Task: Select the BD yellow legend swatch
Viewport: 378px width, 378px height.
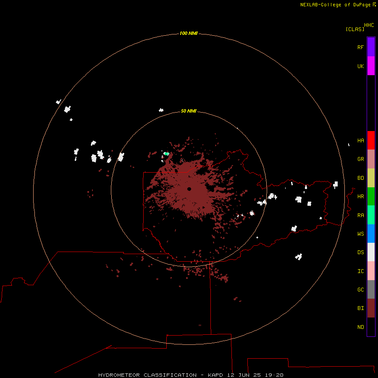Action: [371, 178]
